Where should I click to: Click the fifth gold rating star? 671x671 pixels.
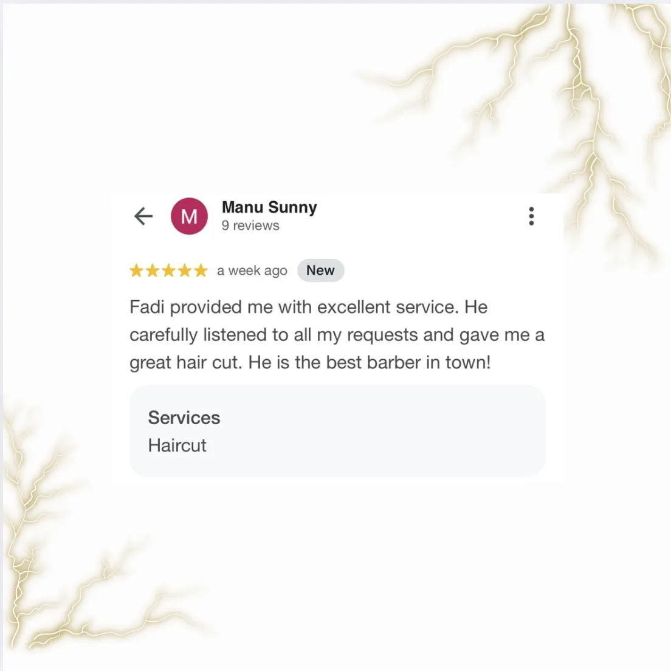(201, 270)
